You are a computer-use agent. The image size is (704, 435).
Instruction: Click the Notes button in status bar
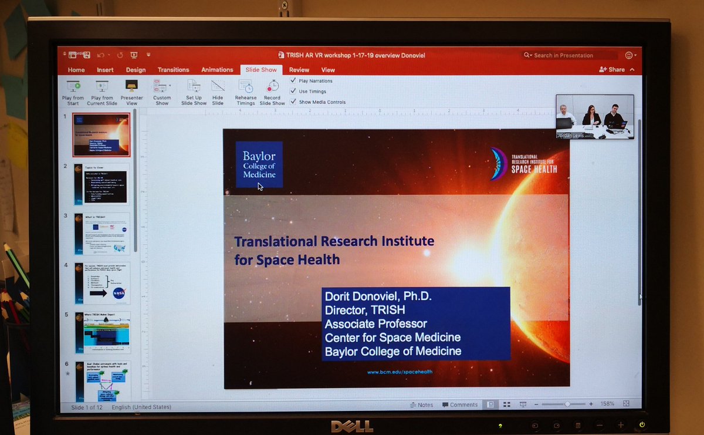[x=421, y=405]
